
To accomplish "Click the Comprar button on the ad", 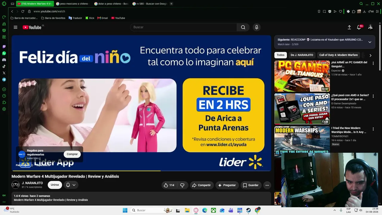I will (x=72, y=154).
